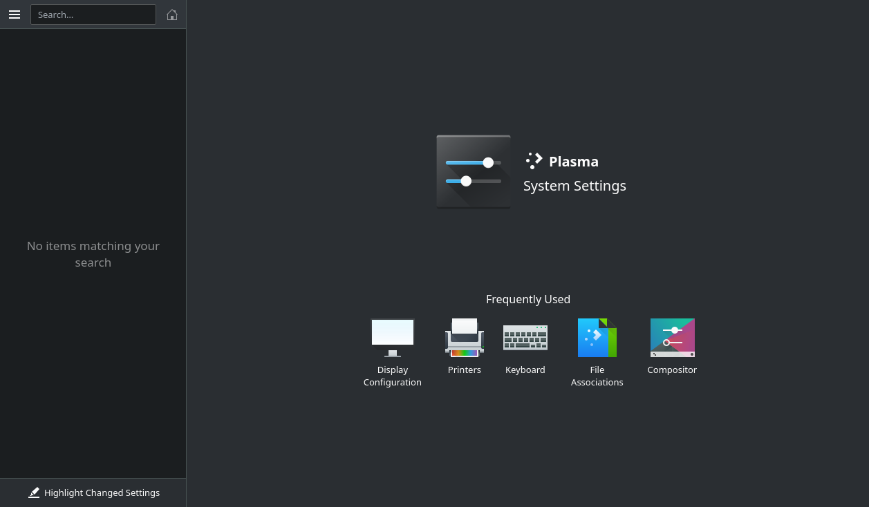The image size is (869, 507).
Task: Open Display Configuration via monitor icon
Action: [x=392, y=337]
